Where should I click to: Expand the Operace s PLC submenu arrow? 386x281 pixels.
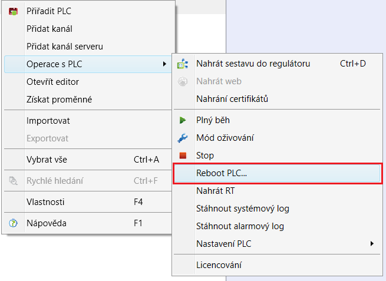click(164, 64)
